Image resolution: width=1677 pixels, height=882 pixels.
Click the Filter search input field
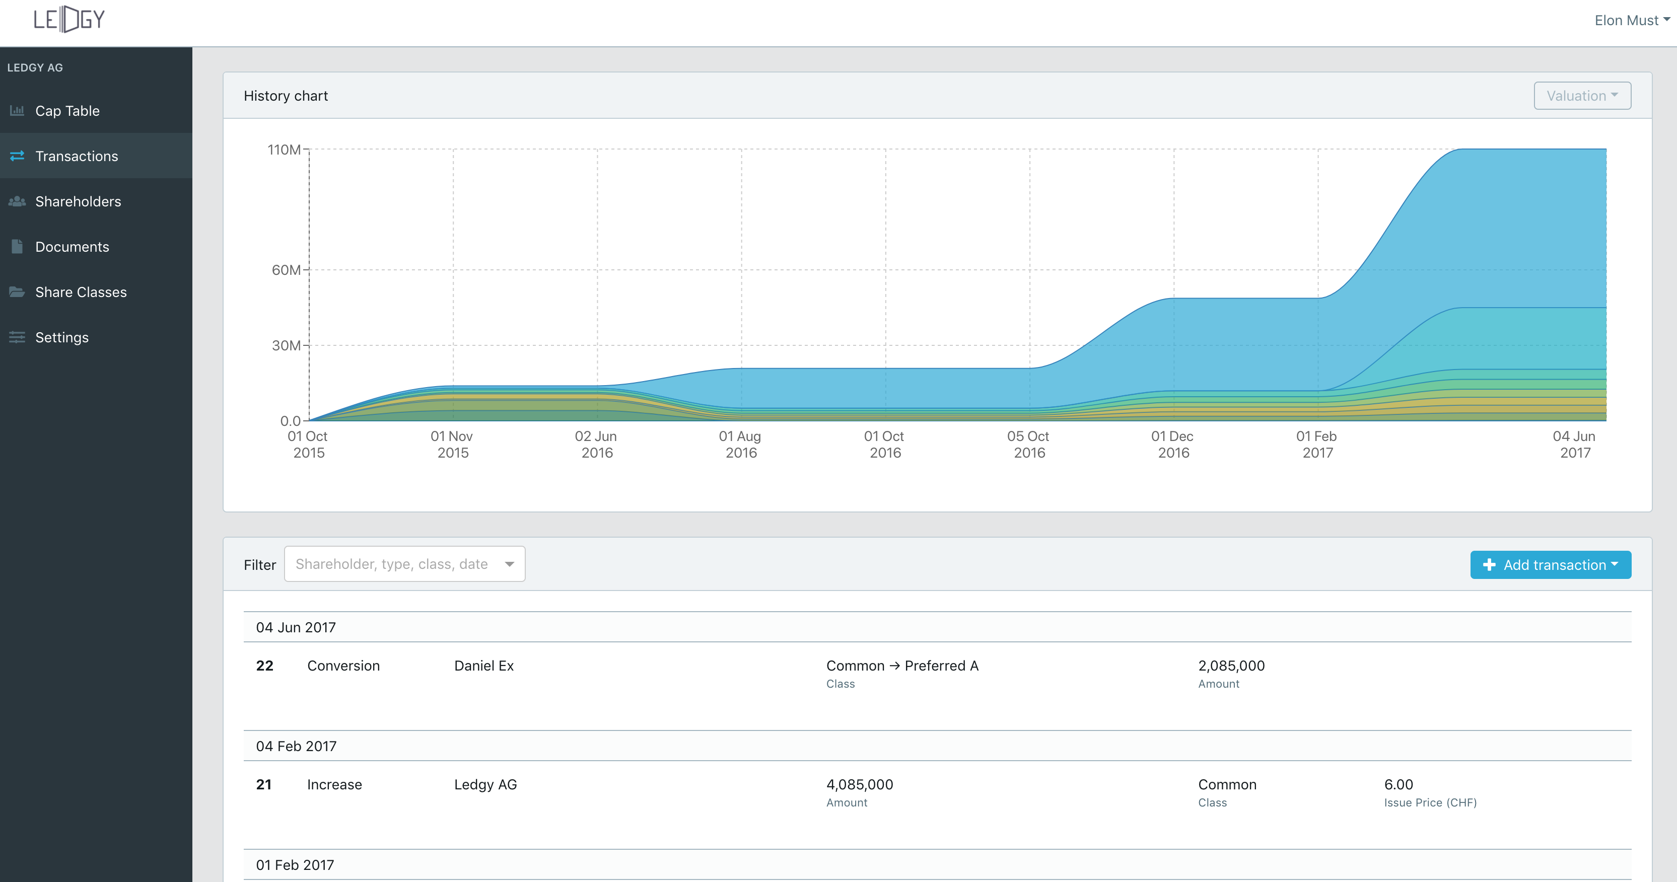(392, 564)
